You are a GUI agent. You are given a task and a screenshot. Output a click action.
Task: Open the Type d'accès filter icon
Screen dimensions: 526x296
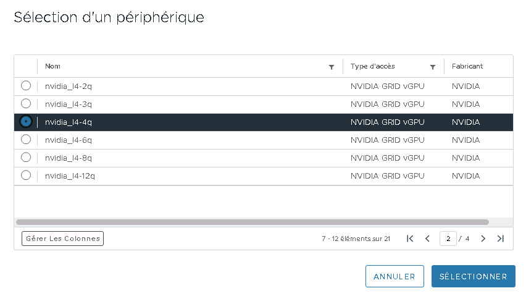click(433, 67)
